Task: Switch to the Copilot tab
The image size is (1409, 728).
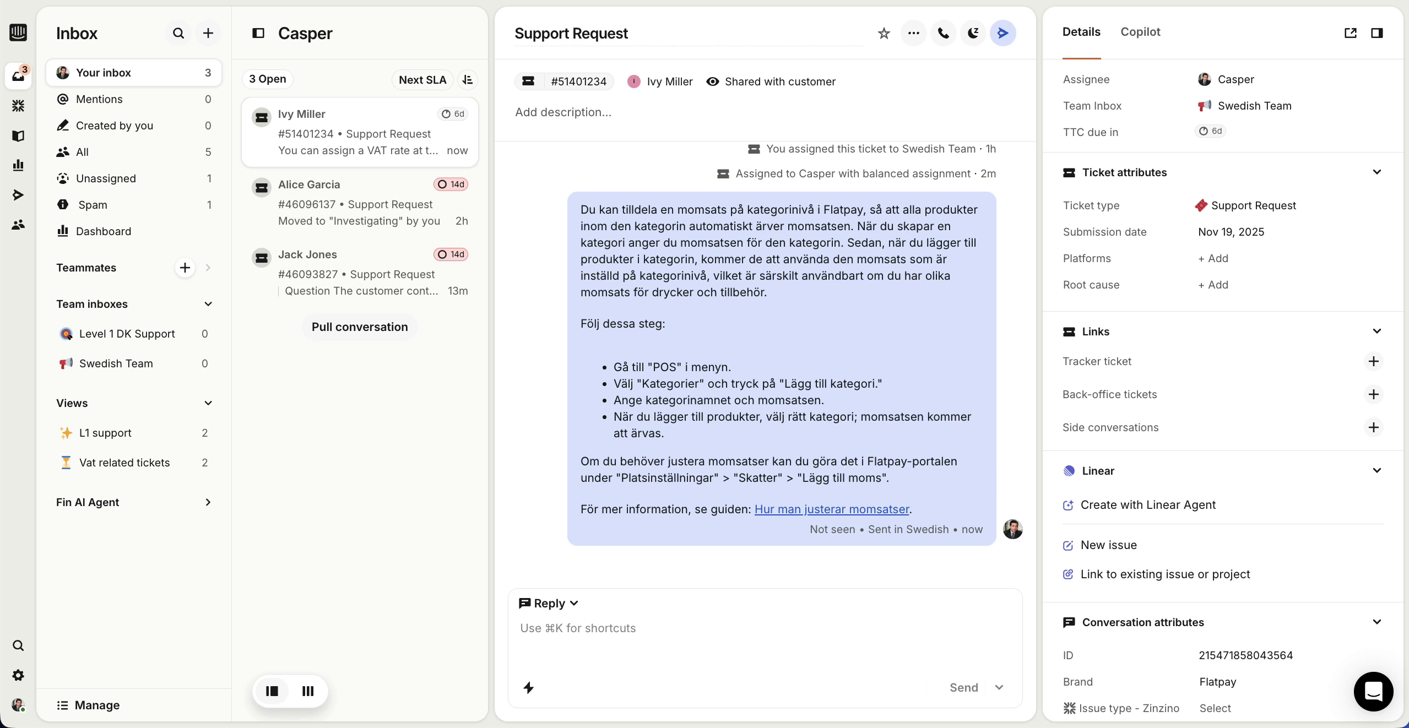Action: (1140, 31)
